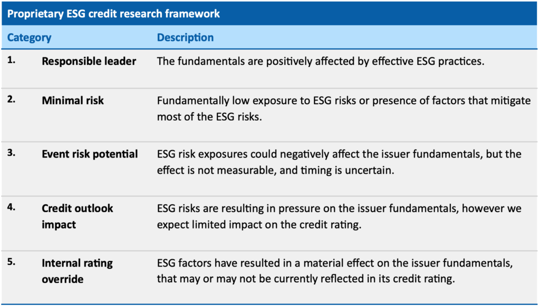
Task: Click the 'Minimal risk' category name
Action: click(x=73, y=101)
